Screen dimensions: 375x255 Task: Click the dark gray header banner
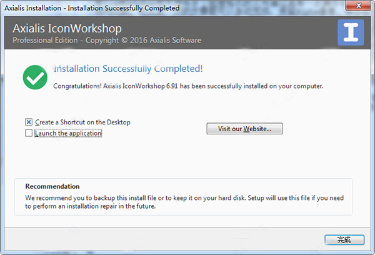[x=171, y=32]
